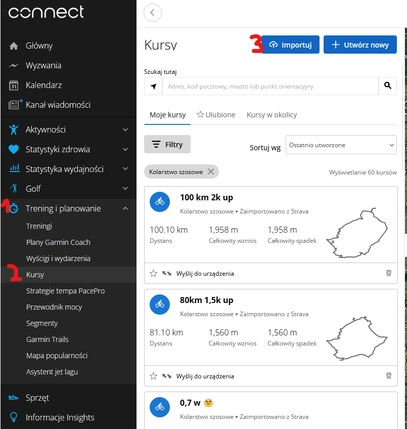Expand the Aktywności menu section
The image size is (407, 429).
[125, 130]
